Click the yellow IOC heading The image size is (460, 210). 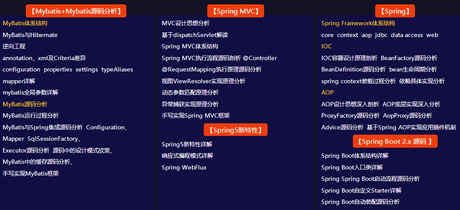point(327,46)
